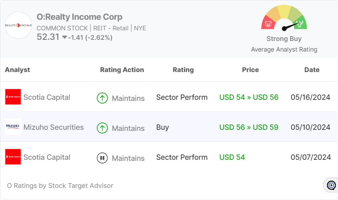Follow the O Ratings by Stock Target Advisor link
The height and width of the screenshot is (200, 338).
(60, 186)
